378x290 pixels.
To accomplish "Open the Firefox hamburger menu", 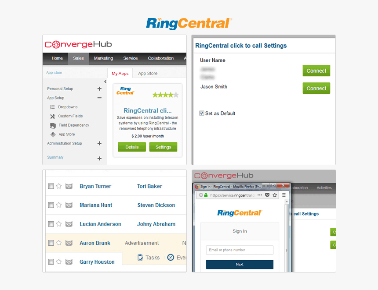I will point(284,195).
